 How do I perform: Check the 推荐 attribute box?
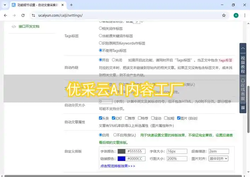127,118
